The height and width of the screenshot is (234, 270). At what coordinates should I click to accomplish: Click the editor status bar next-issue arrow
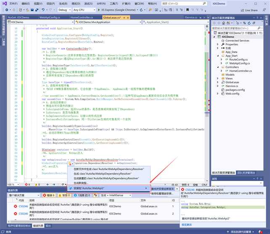(x=54, y=184)
